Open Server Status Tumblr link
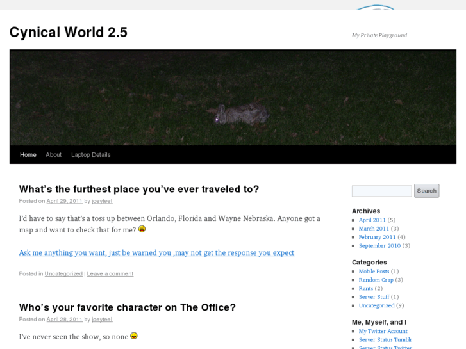 coord(385,340)
